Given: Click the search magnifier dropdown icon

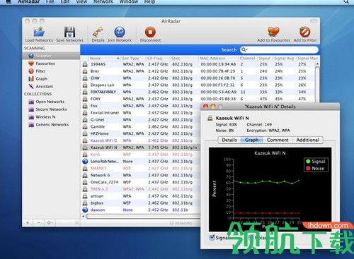Looking at the screenshot, I should (x=244, y=49).
